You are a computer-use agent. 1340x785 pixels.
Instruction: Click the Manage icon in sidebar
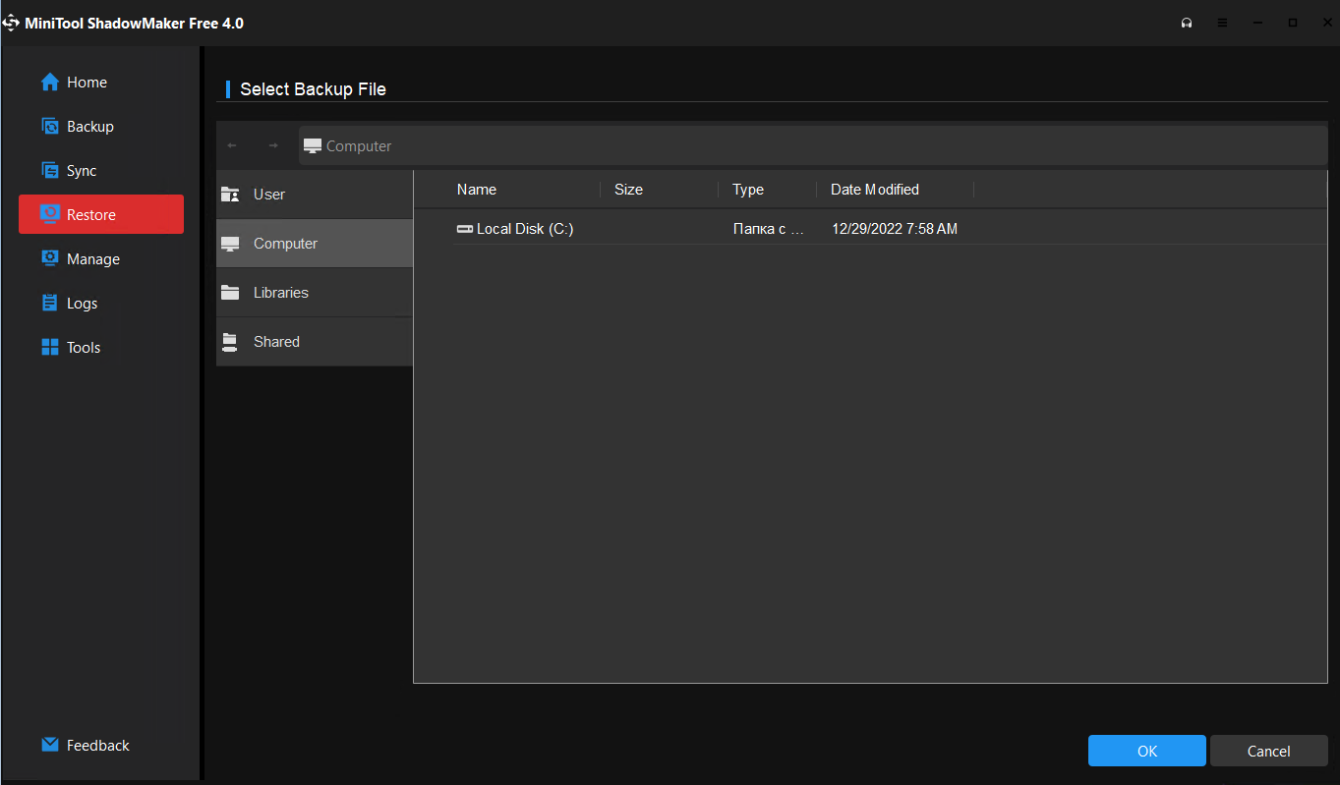coord(50,258)
